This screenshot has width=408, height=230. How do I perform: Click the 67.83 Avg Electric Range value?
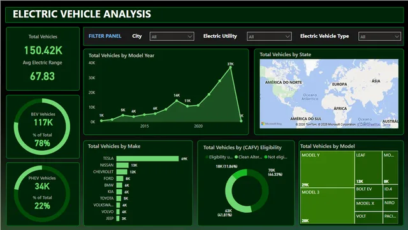[x=43, y=77]
